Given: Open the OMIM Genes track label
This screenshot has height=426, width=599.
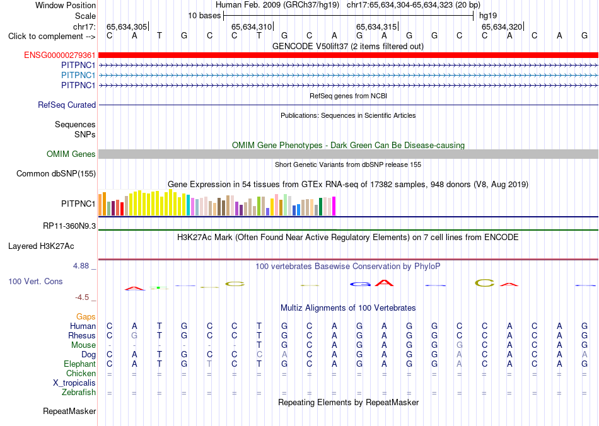Looking at the screenshot, I should pyautogui.click(x=71, y=154).
